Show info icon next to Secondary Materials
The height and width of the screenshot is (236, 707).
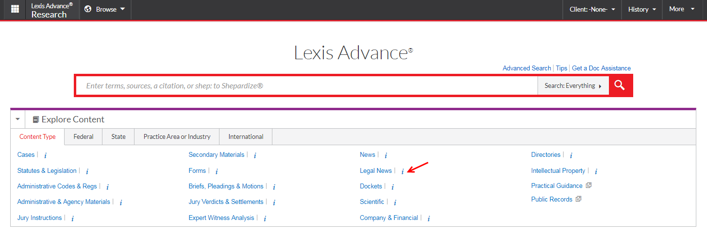tap(255, 156)
